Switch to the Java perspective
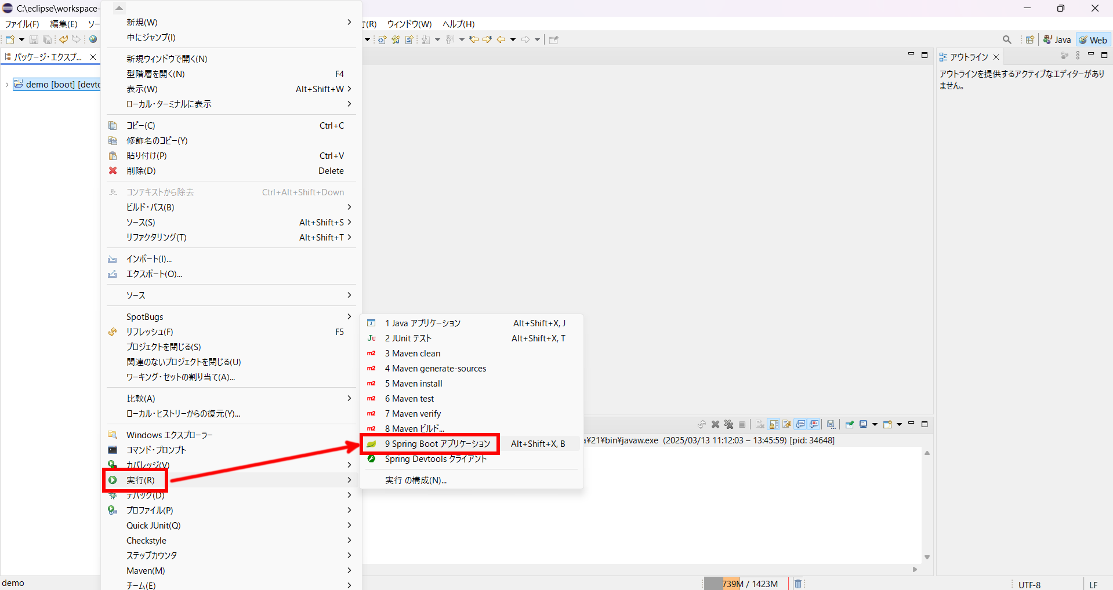The width and height of the screenshot is (1113, 590). (1057, 39)
